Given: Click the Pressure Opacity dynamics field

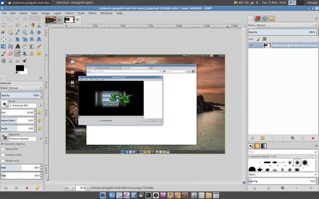Looking at the screenshot, I should pyautogui.click(x=21, y=139).
